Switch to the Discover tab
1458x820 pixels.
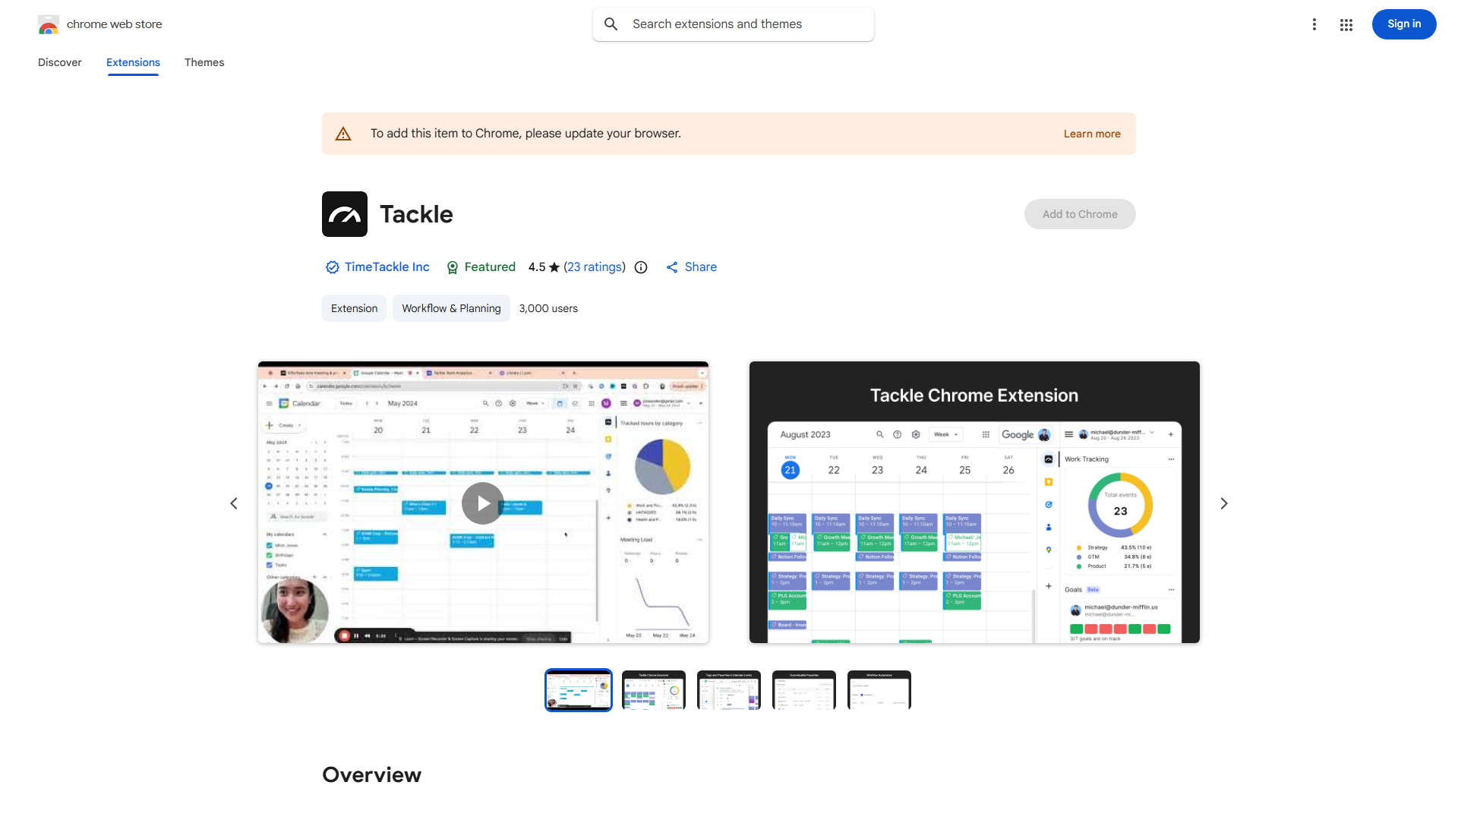tap(59, 62)
